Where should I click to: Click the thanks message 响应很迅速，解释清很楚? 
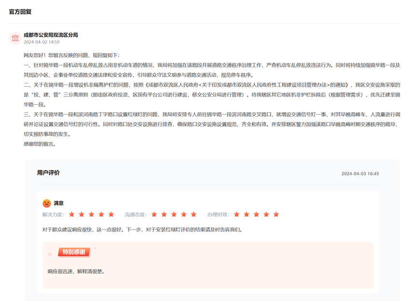76,272
